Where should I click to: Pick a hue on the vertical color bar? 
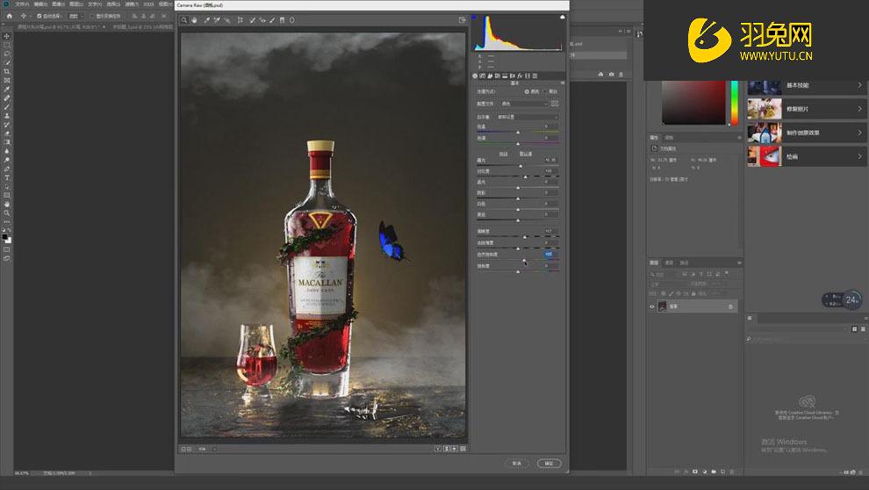pos(735,103)
